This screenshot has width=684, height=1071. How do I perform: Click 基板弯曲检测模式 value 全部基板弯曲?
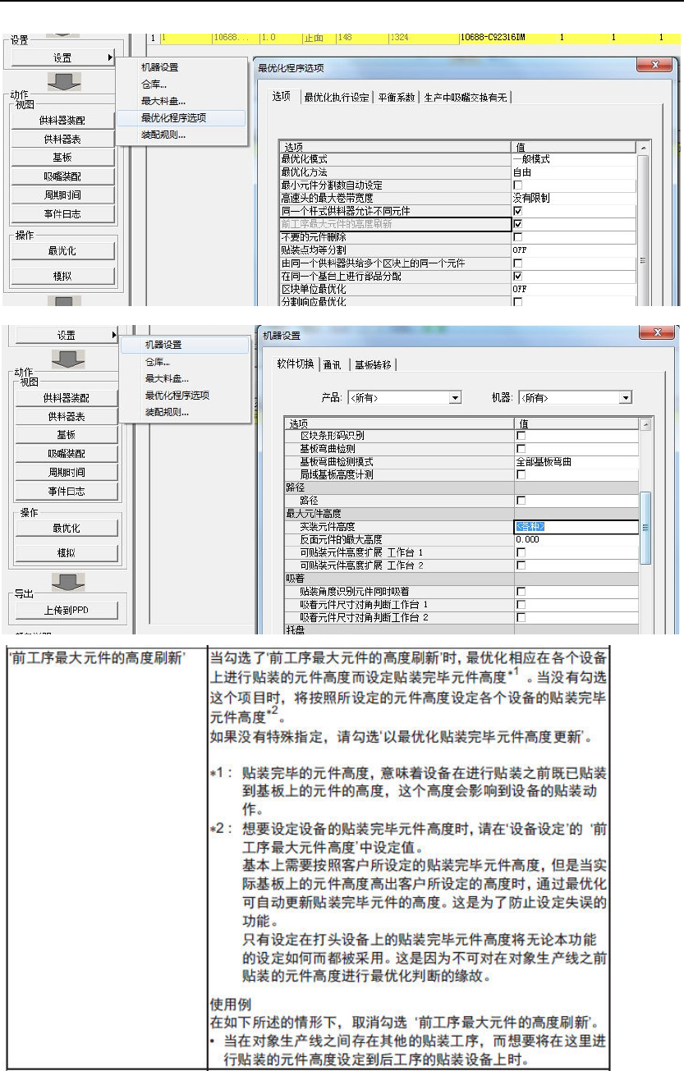coord(576,462)
